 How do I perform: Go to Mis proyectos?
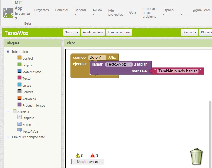click(x=116, y=12)
